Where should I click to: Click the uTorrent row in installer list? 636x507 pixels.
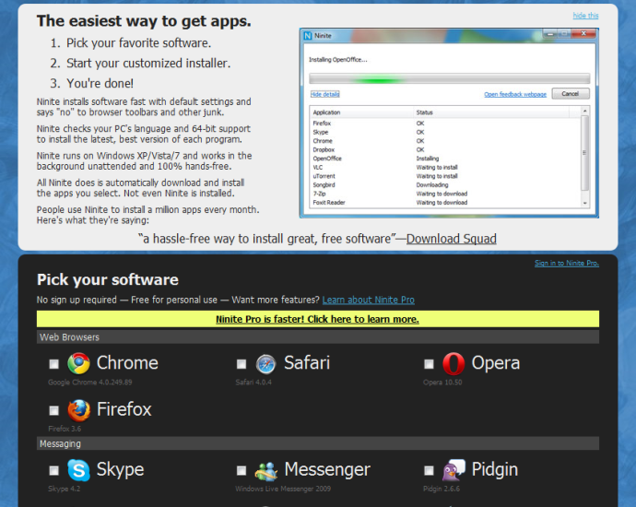[445, 176]
